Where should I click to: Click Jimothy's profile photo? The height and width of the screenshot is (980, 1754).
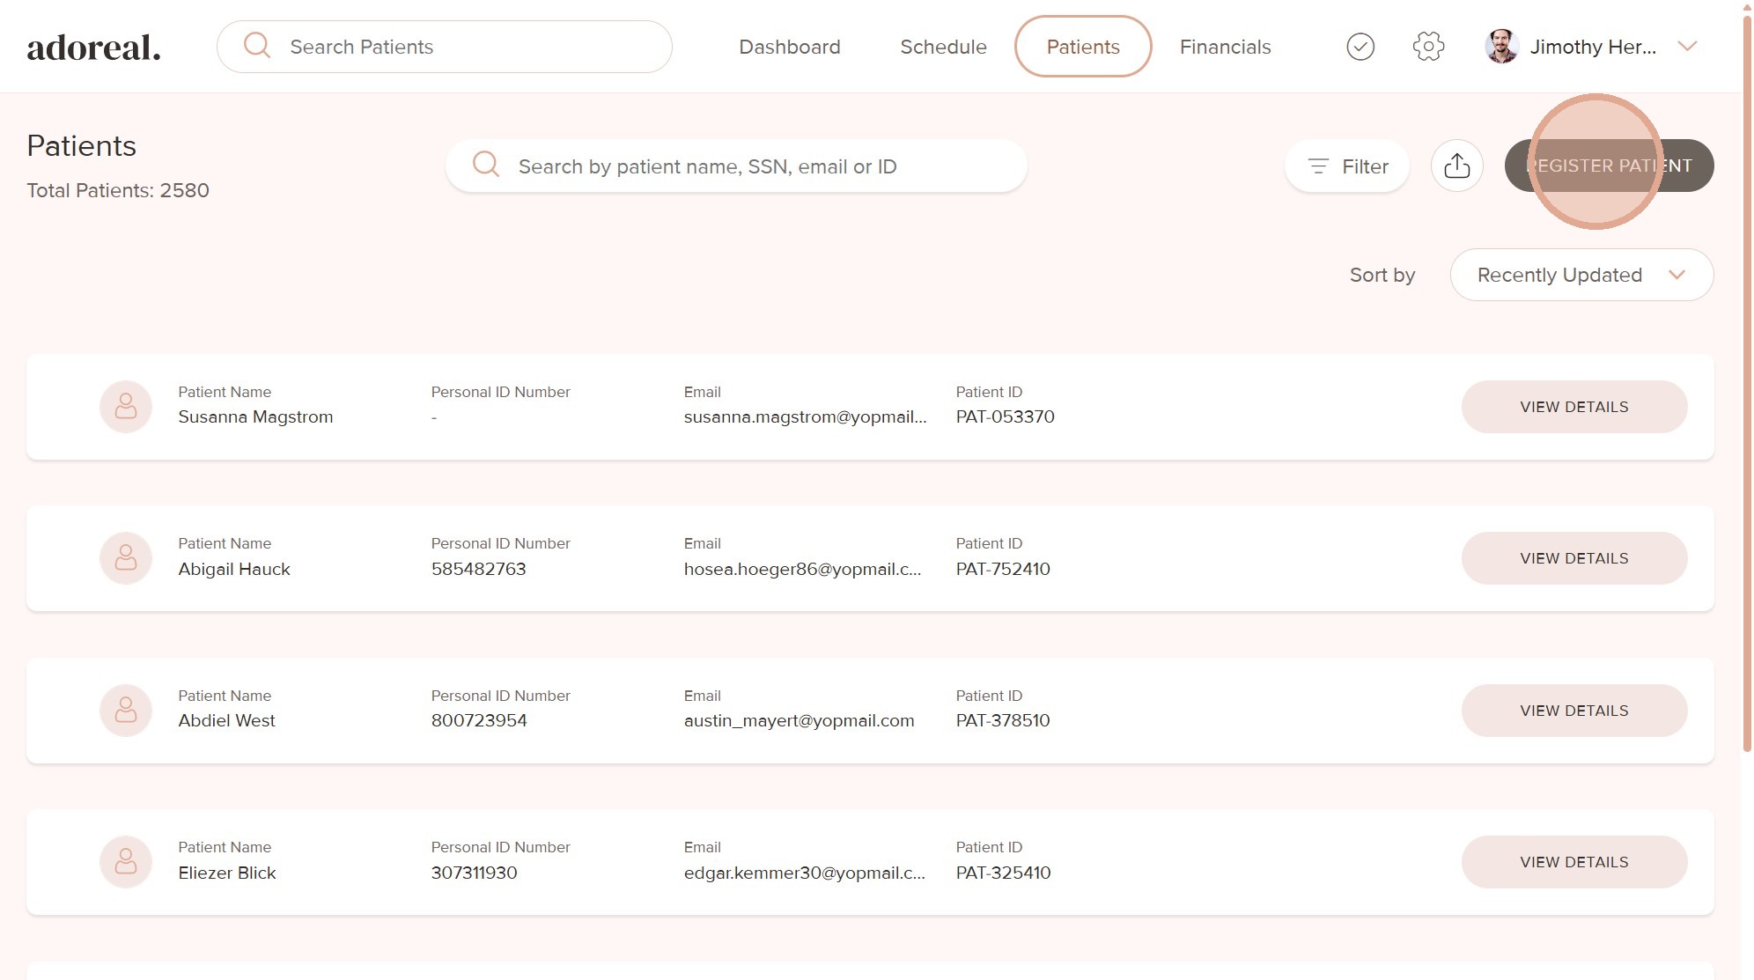coord(1501,47)
